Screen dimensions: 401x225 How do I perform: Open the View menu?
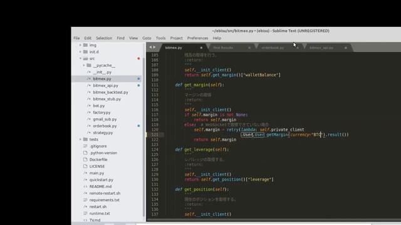(133, 38)
